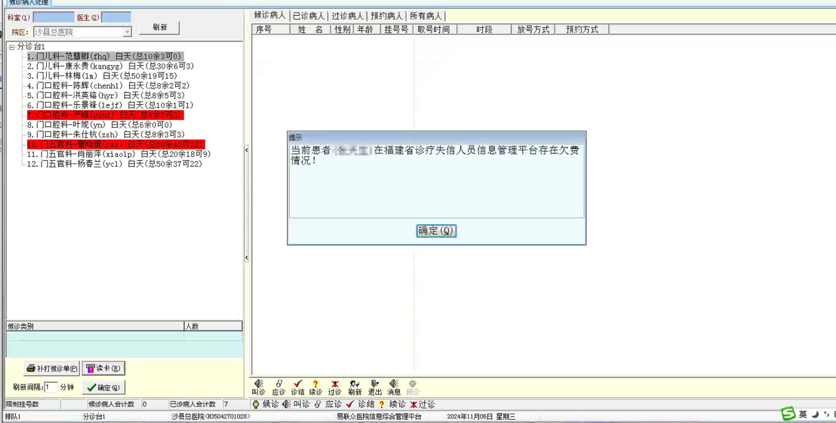
Task: Click 补打候诊单 print button
Action: 51,368
